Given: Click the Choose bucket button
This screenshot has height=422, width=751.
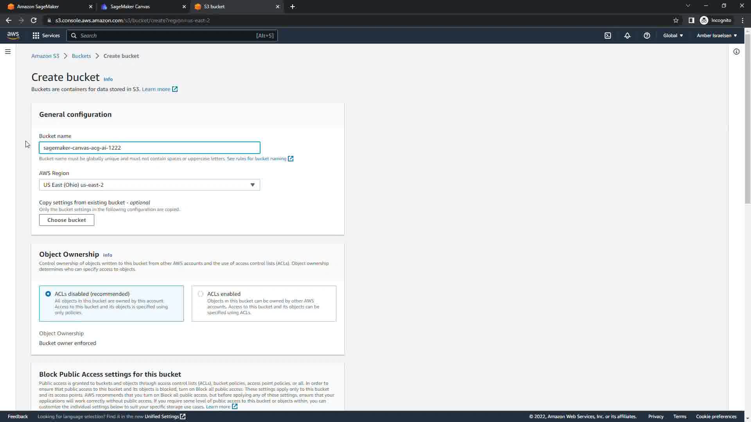Looking at the screenshot, I should pos(66,220).
